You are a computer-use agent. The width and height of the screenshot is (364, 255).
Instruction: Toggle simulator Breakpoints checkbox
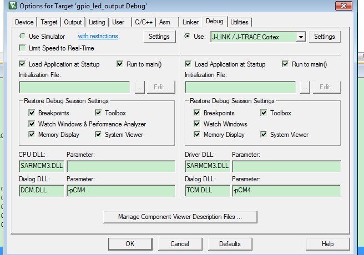tap(32, 113)
